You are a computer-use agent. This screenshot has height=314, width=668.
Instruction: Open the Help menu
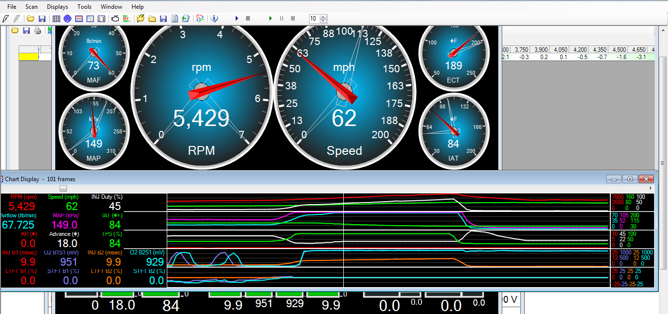(138, 7)
